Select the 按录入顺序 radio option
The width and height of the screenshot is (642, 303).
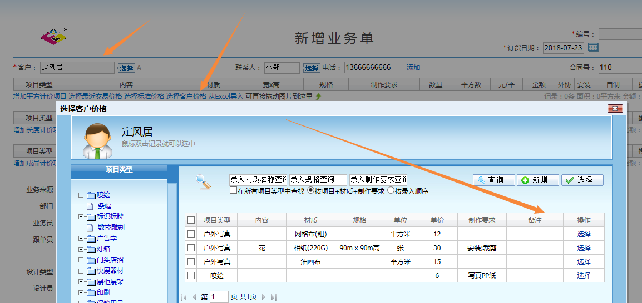pyautogui.click(x=391, y=191)
